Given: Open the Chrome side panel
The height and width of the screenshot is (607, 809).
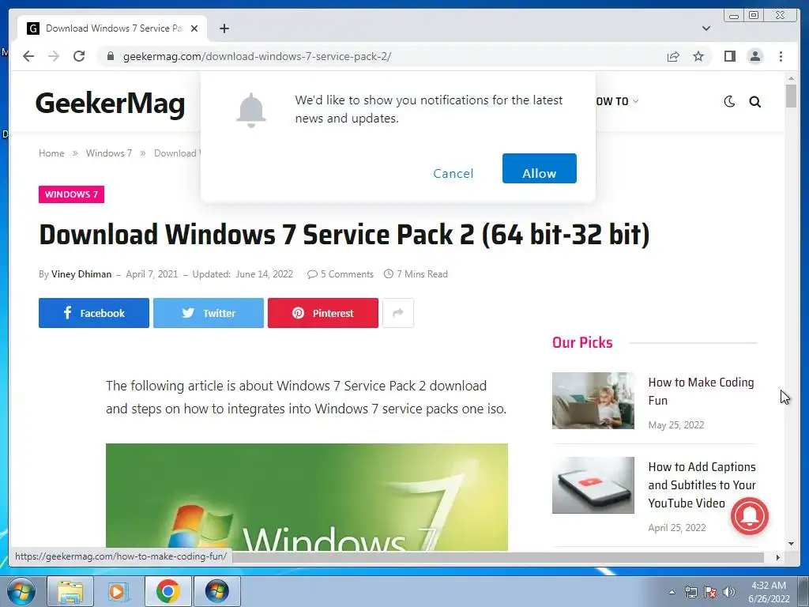Looking at the screenshot, I should click(729, 56).
